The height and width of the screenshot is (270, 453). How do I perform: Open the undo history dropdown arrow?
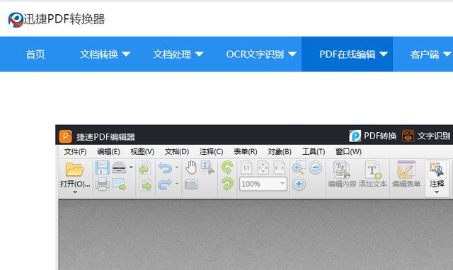tap(177, 168)
